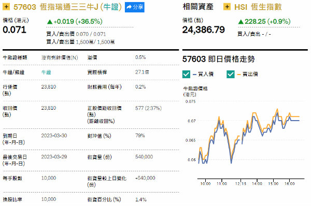The width and height of the screenshot is (311, 206).
Task: Select the 換股比率 value 10,000
Action: coord(49,199)
